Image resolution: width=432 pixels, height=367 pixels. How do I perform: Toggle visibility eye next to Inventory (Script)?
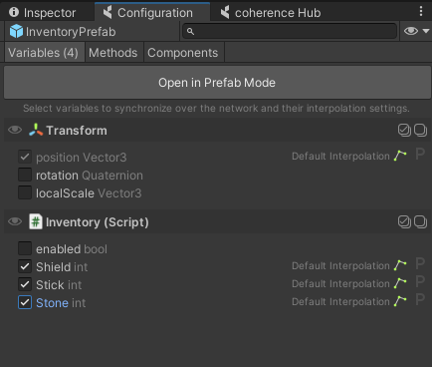[x=15, y=221]
